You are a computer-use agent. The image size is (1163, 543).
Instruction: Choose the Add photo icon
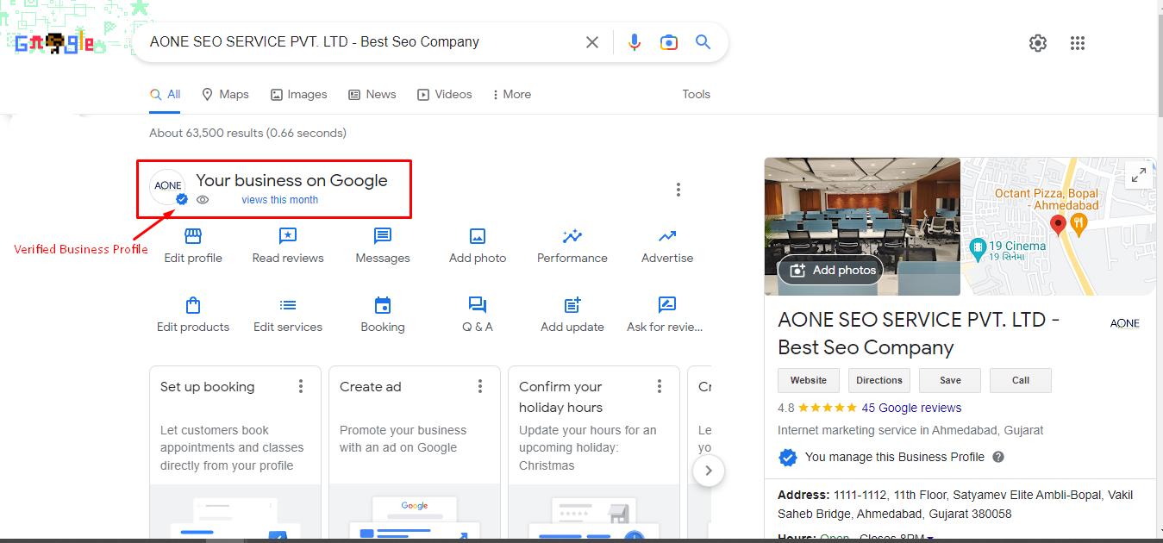[478, 236]
